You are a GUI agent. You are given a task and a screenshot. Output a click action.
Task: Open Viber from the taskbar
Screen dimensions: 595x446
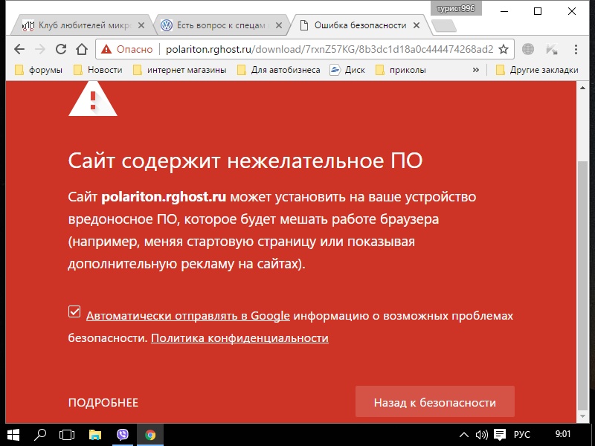point(123,434)
